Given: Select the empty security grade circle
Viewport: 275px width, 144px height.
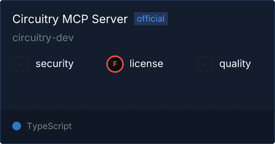Looking at the screenshot, I should click(x=21, y=64).
